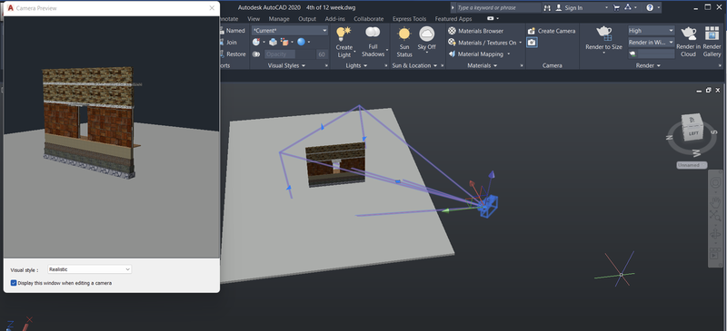Click the Named views button
727x331 pixels.
tap(233, 31)
